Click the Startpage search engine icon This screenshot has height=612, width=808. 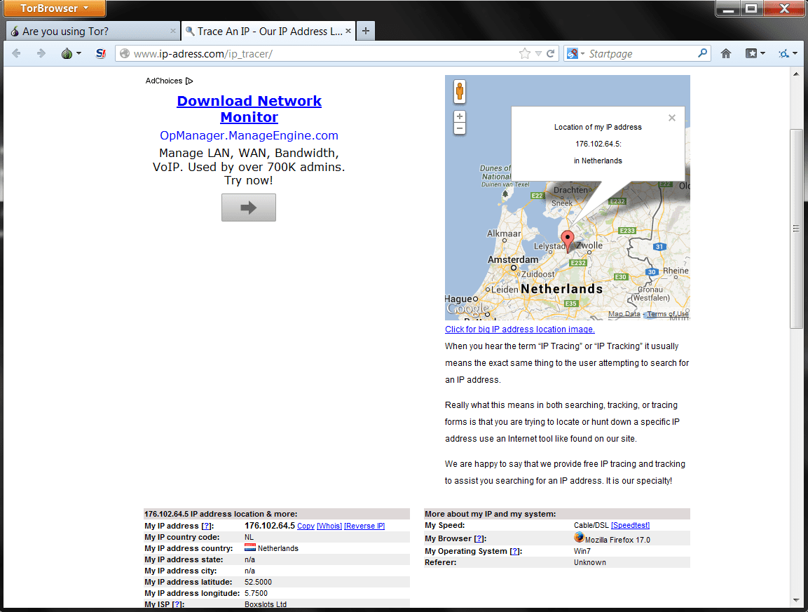pos(572,53)
